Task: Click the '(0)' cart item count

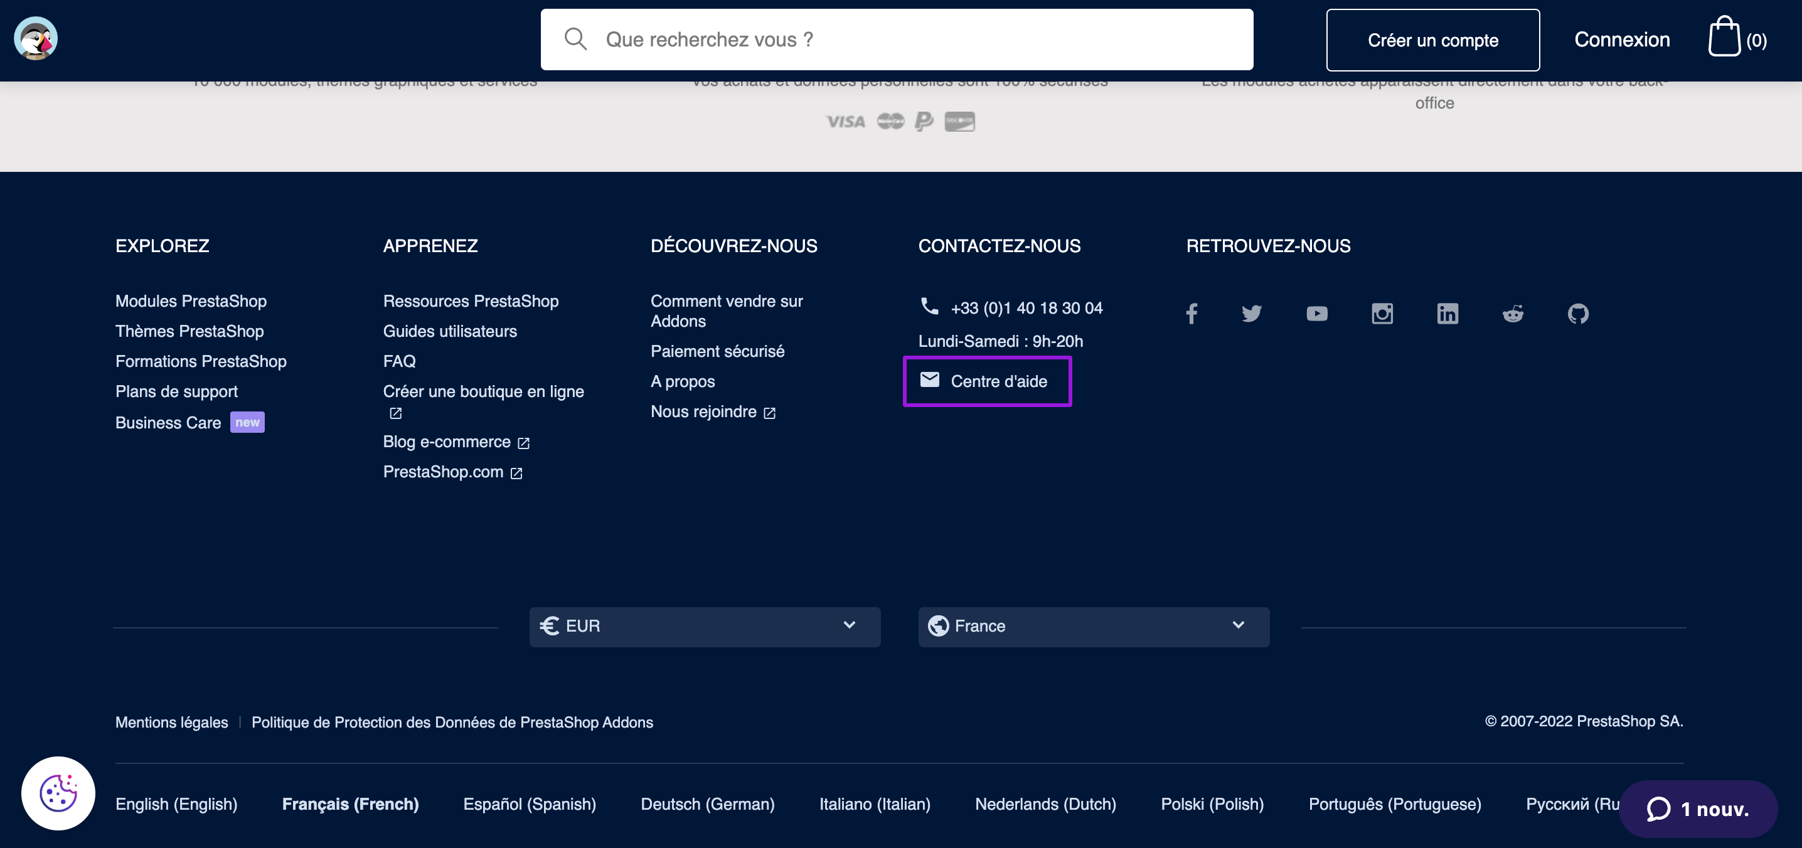Action: 1757,41
